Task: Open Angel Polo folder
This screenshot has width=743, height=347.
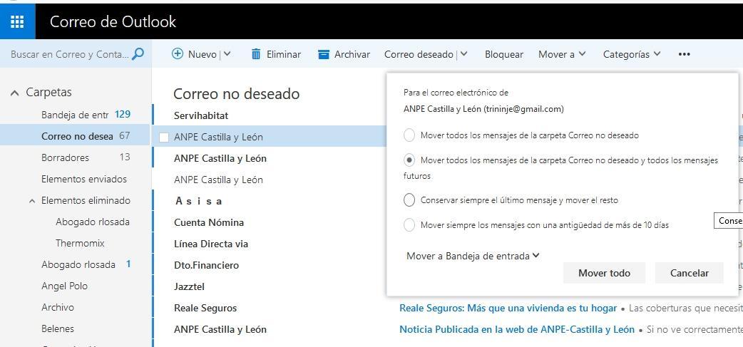Action: pos(64,286)
